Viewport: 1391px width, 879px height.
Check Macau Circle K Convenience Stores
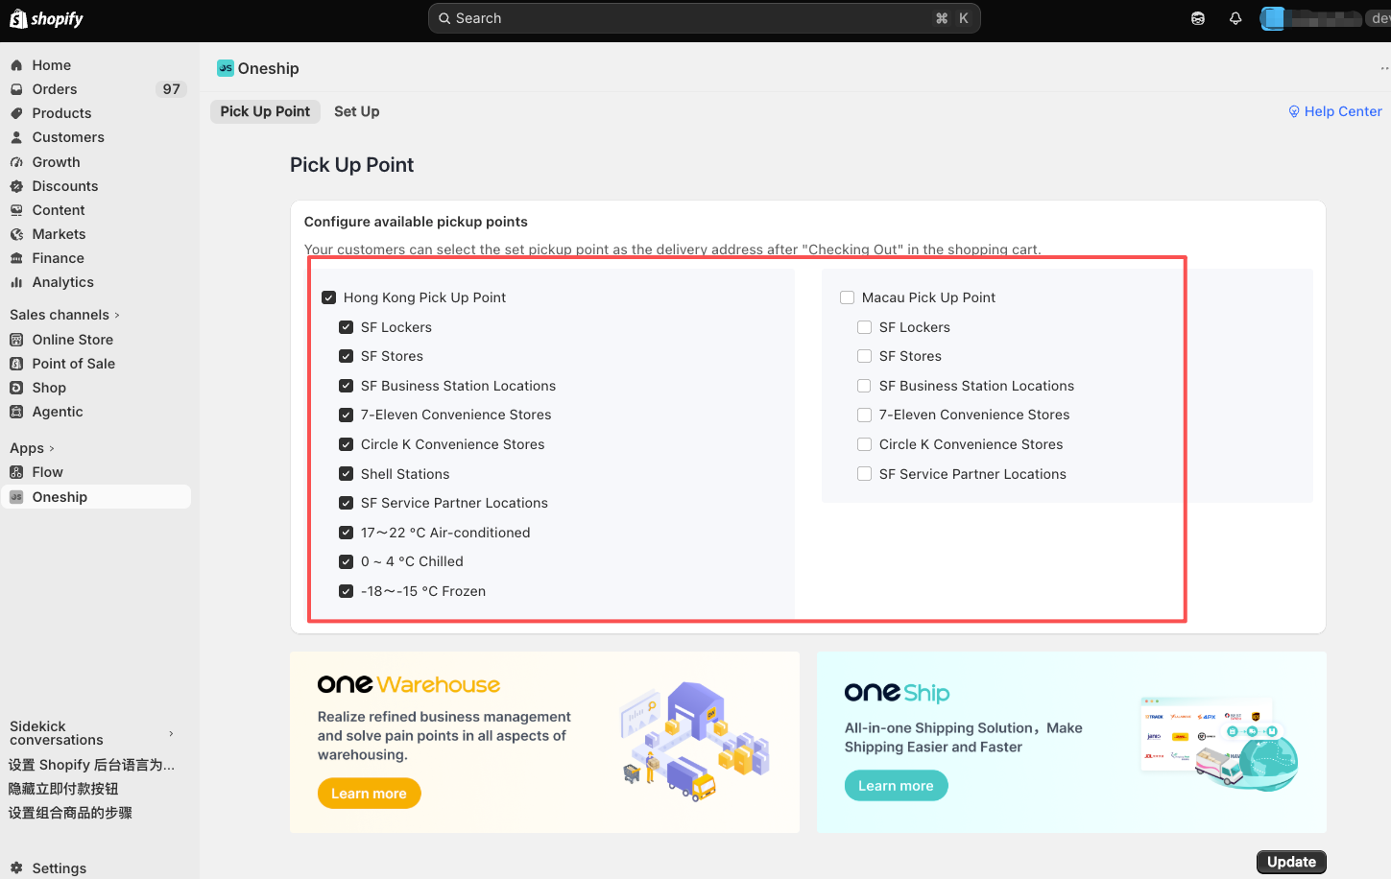coord(864,444)
